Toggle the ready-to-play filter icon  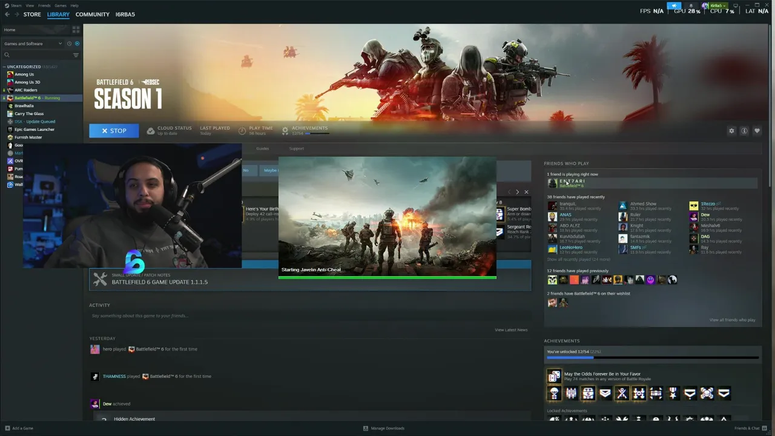point(77,44)
